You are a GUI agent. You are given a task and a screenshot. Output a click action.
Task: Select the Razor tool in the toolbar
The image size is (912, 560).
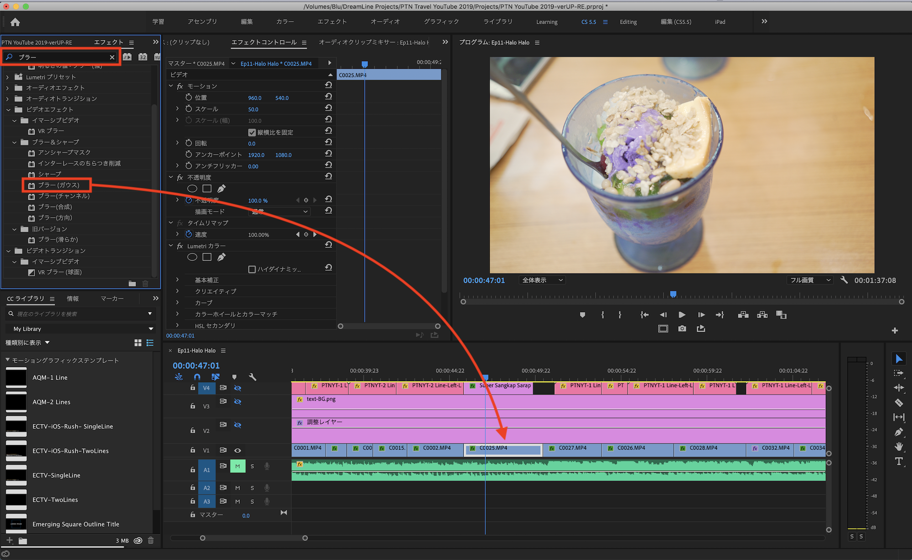pyautogui.click(x=899, y=403)
